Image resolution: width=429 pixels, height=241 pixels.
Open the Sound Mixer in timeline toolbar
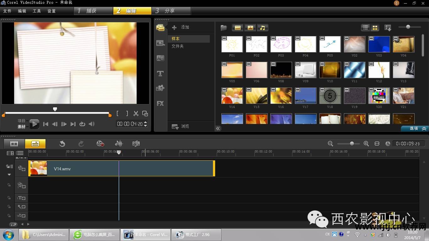[x=119, y=144]
